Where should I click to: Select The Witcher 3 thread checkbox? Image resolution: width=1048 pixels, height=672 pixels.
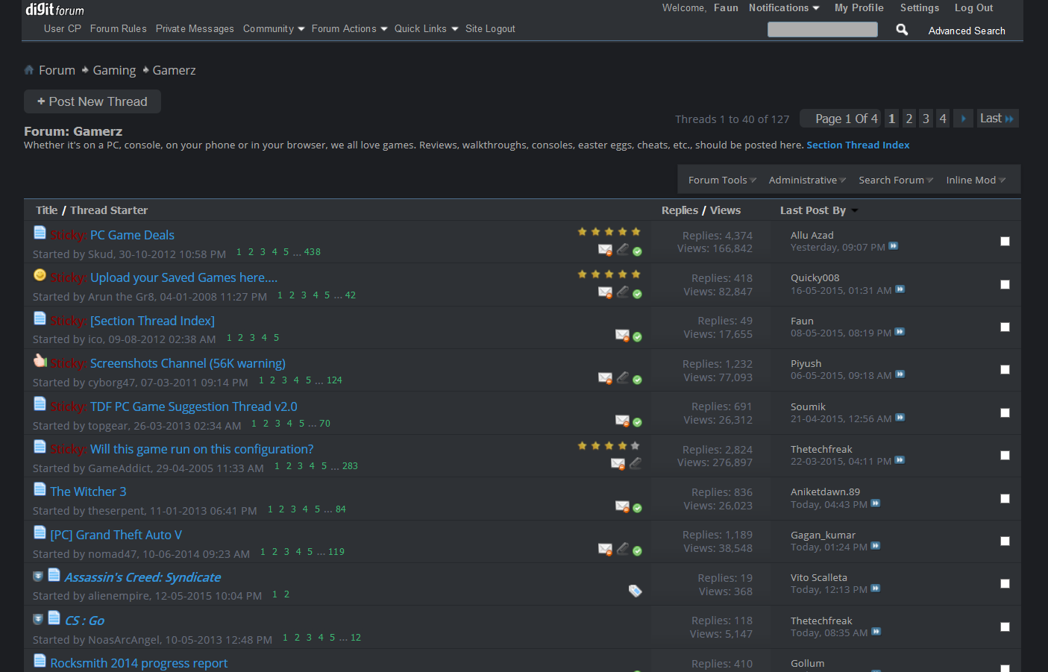(x=1005, y=498)
